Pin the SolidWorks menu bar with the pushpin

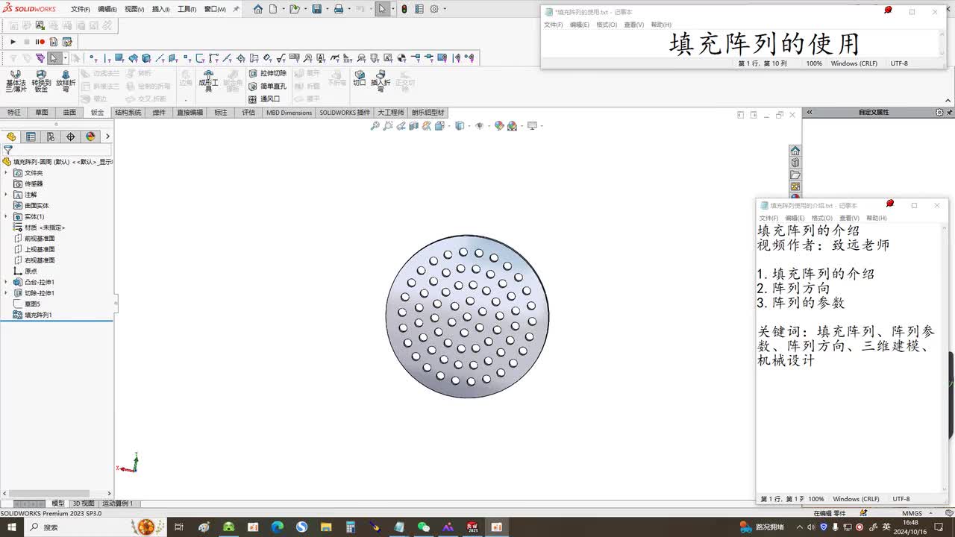pos(237,9)
